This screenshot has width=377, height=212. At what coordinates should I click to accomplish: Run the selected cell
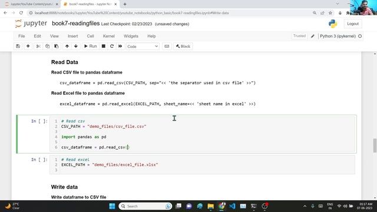tap(90, 46)
